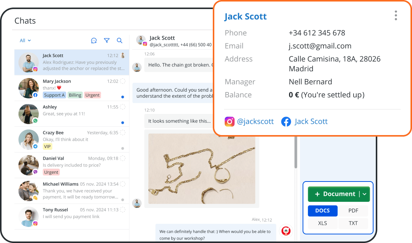The image size is (412, 243).
Task: Open search in the chat list
Action: point(120,40)
